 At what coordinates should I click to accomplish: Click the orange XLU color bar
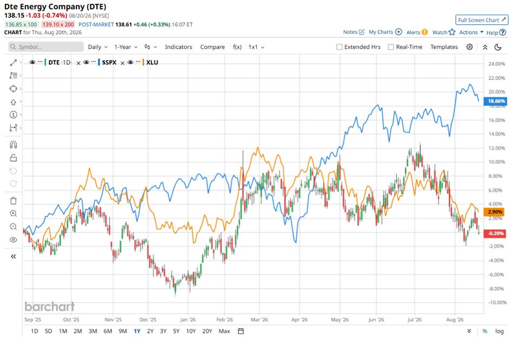pyautogui.click(x=143, y=62)
